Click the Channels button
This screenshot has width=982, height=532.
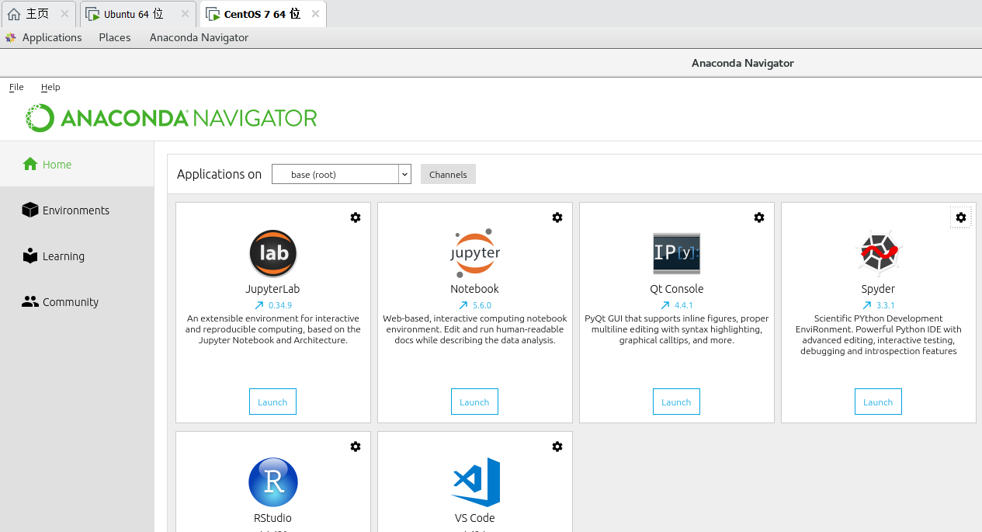448,174
